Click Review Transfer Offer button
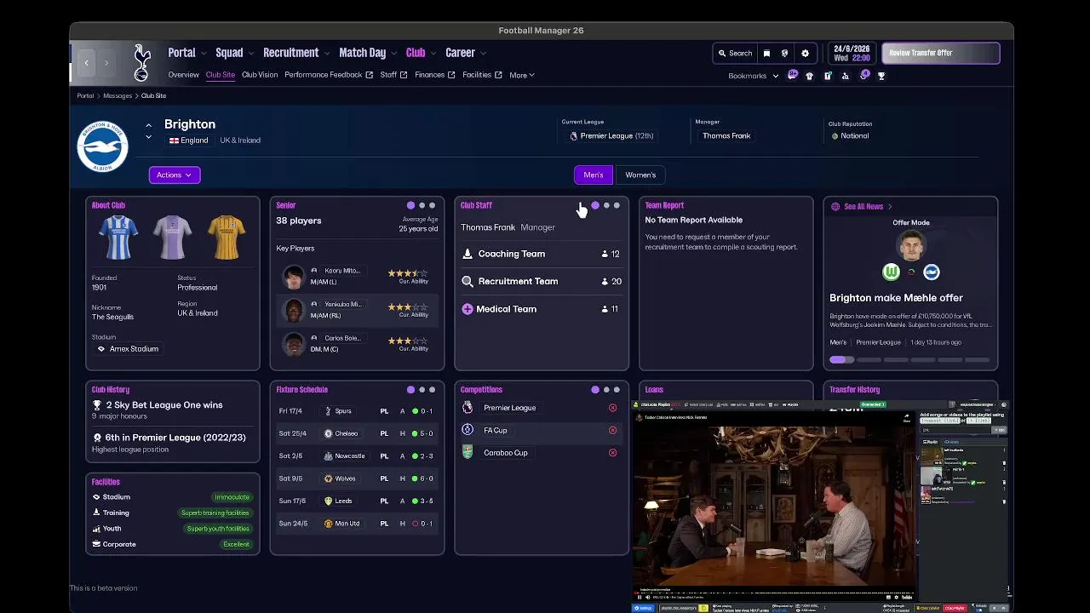 click(941, 53)
